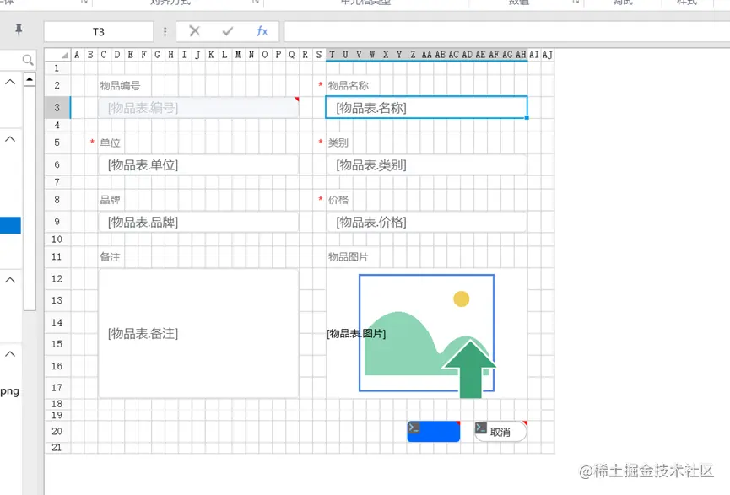Click the 品牌 label text
The width and height of the screenshot is (730, 495).
tap(110, 200)
